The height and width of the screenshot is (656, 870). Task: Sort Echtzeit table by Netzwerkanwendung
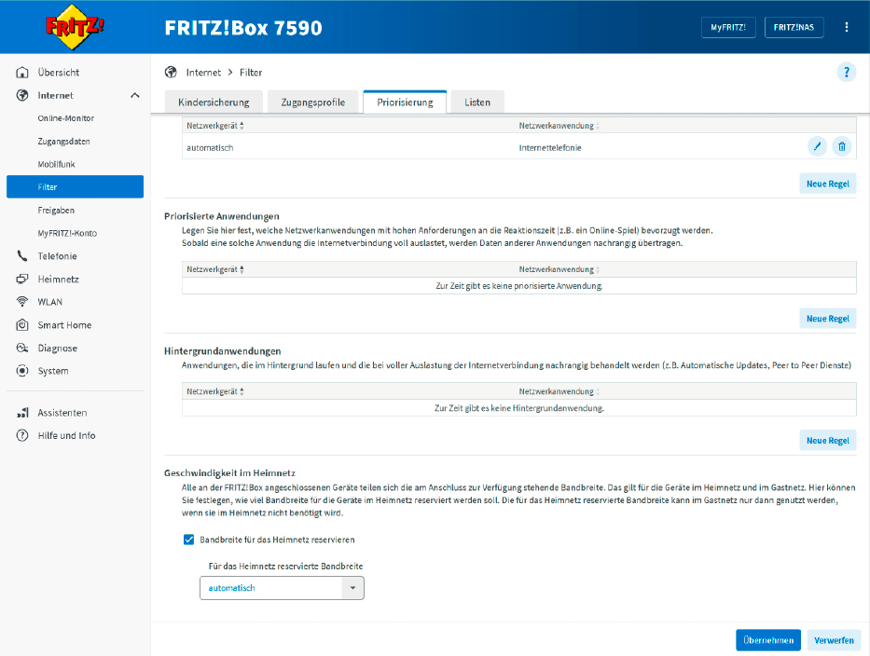coord(559,126)
